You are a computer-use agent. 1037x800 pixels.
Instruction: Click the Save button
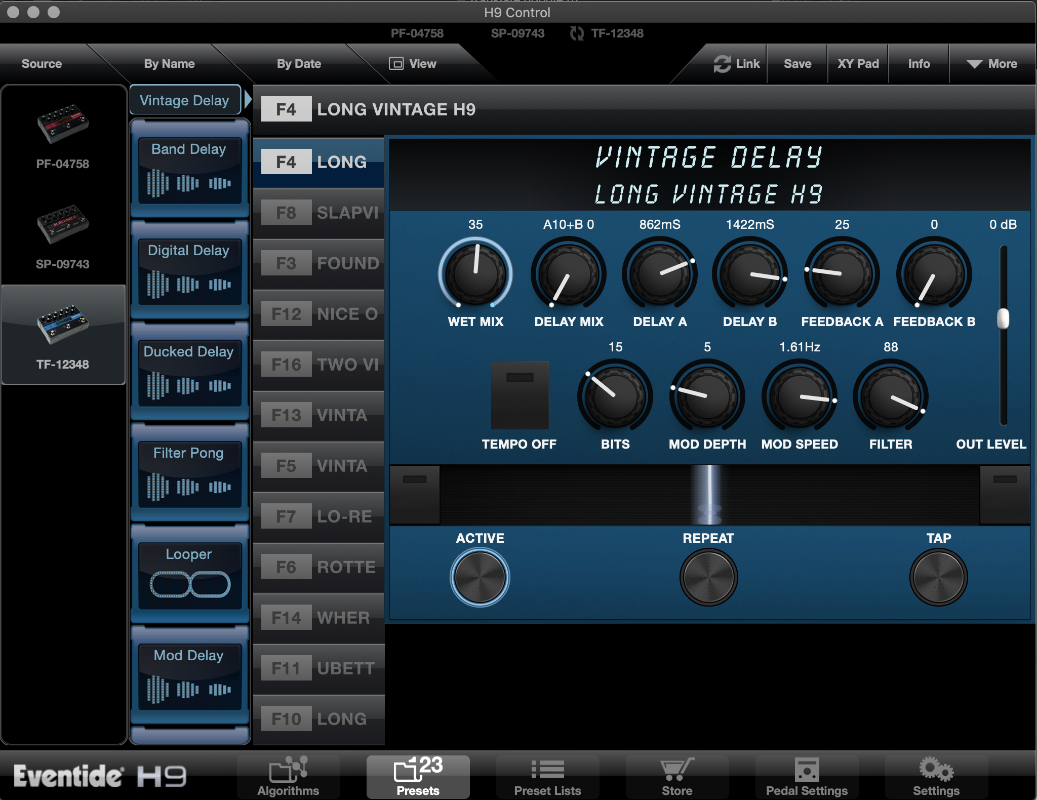(x=797, y=64)
